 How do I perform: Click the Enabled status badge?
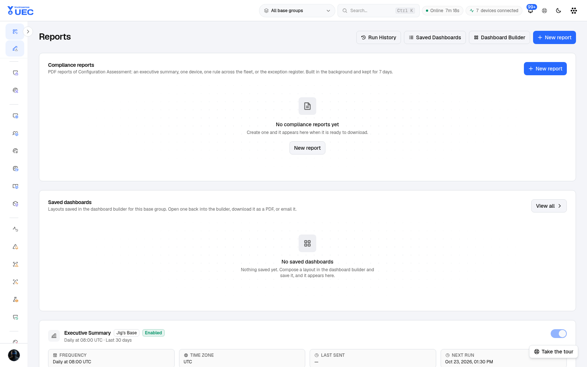click(153, 333)
